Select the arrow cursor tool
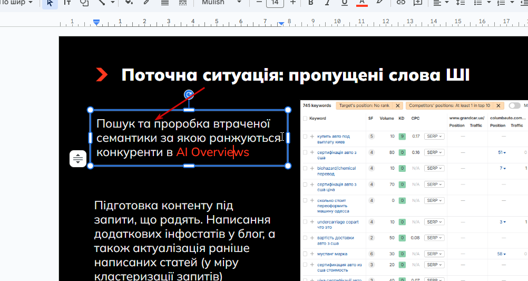The height and width of the screenshot is (281, 528). click(x=50, y=3)
